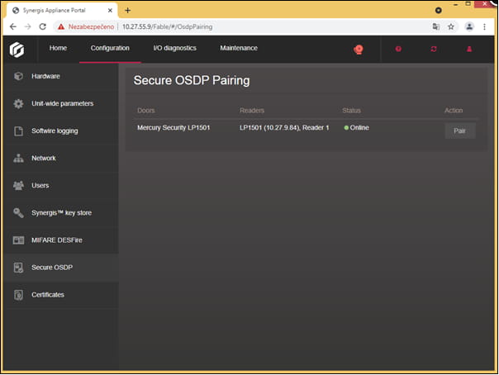Image resolution: width=499 pixels, height=375 pixels.
Task: Switch to I/O diagnostics tab
Action: click(174, 48)
